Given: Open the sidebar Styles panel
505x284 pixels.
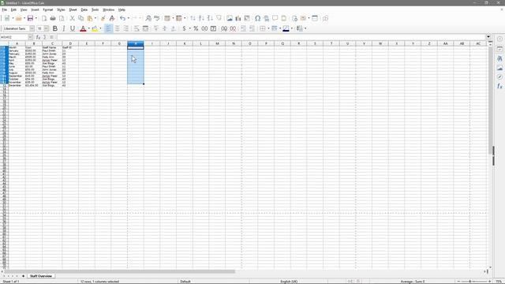Looking at the screenshot, I should [499, 58].
